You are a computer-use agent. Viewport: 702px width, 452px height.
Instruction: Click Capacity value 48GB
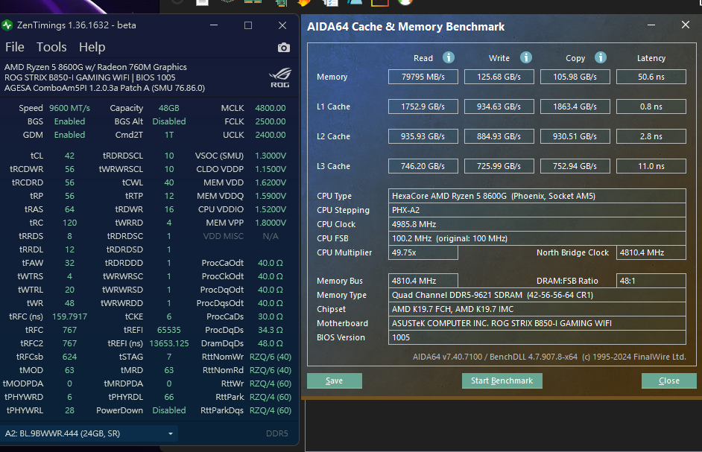point(168,108)
